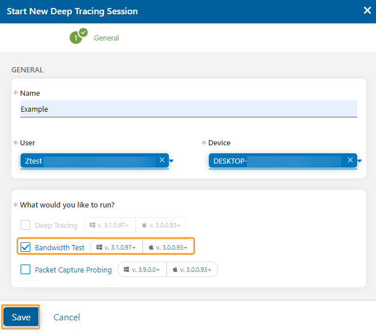Image resolution: width=376 pixels, height=334 pixels.
Task: Click the Bandwidth Test label text
Action: (x=59, y=247)
